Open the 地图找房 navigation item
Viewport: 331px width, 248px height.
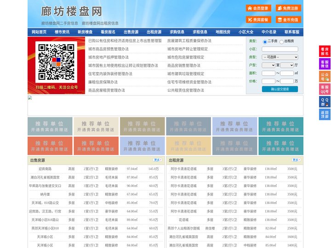tap(223, 32)
